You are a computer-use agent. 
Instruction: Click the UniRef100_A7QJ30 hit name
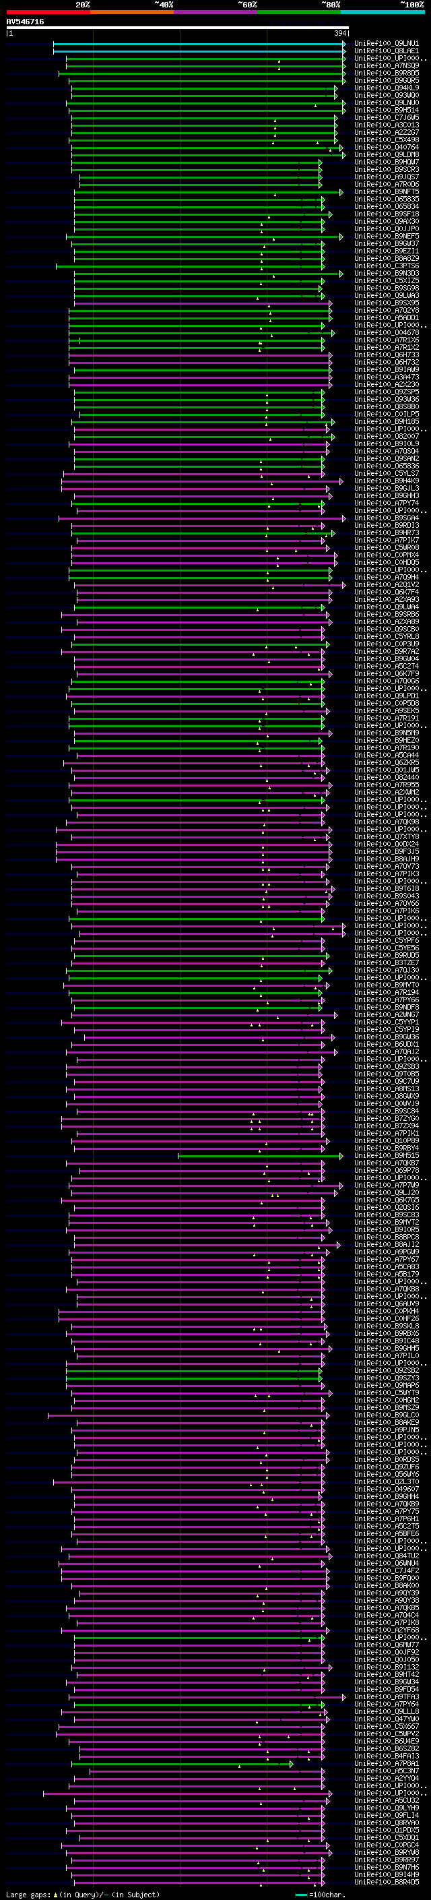(x=387, y=971)
